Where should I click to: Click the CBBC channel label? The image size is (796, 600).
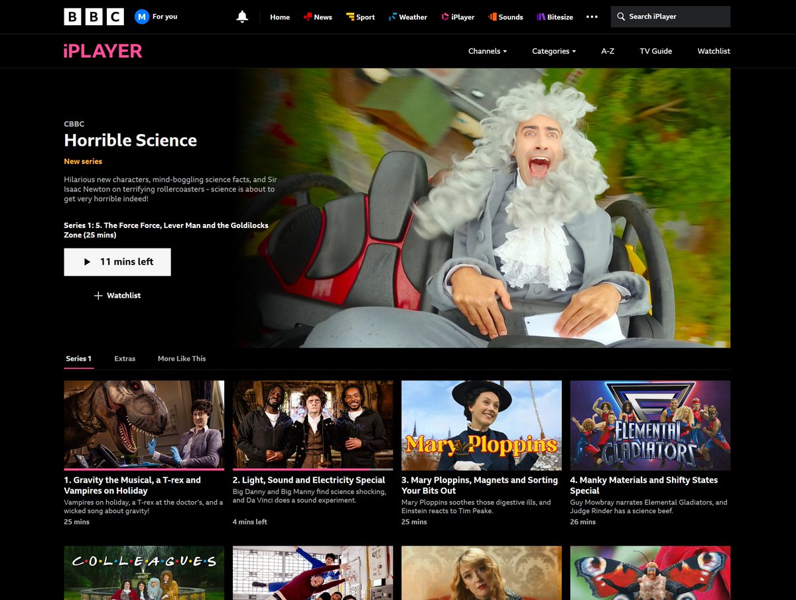click(x=74, y=124)
